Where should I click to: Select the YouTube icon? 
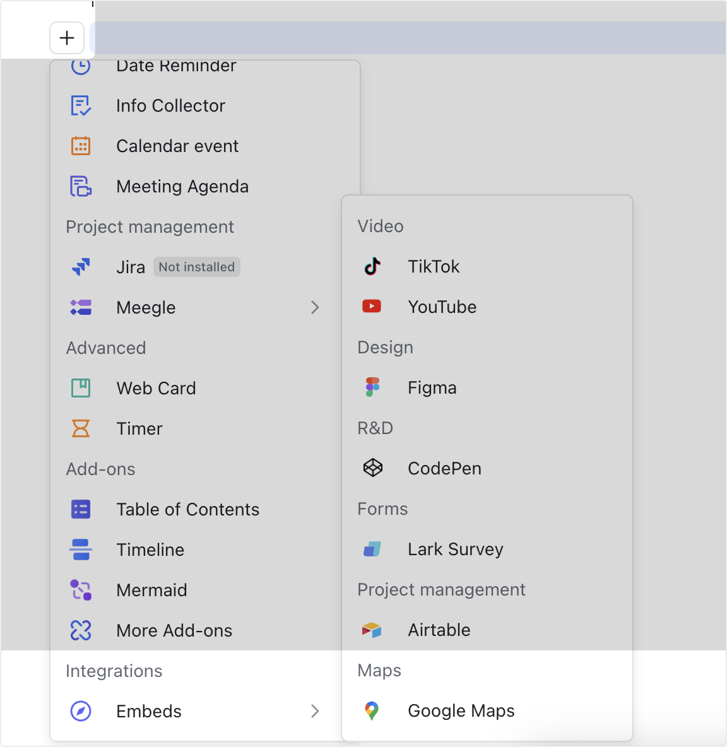(372, 307)
